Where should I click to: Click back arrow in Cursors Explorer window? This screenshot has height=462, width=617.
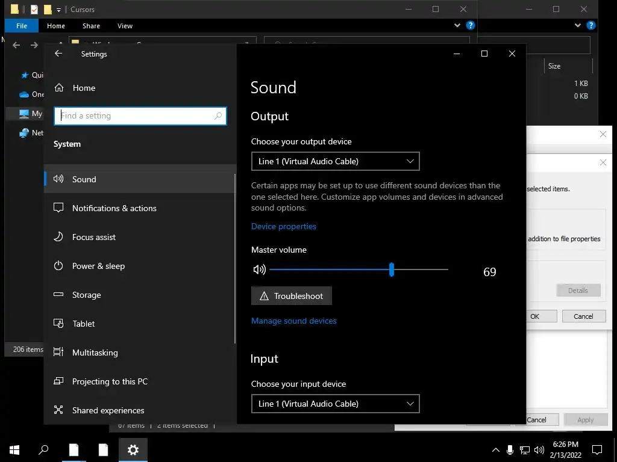[x=16, y=45]
